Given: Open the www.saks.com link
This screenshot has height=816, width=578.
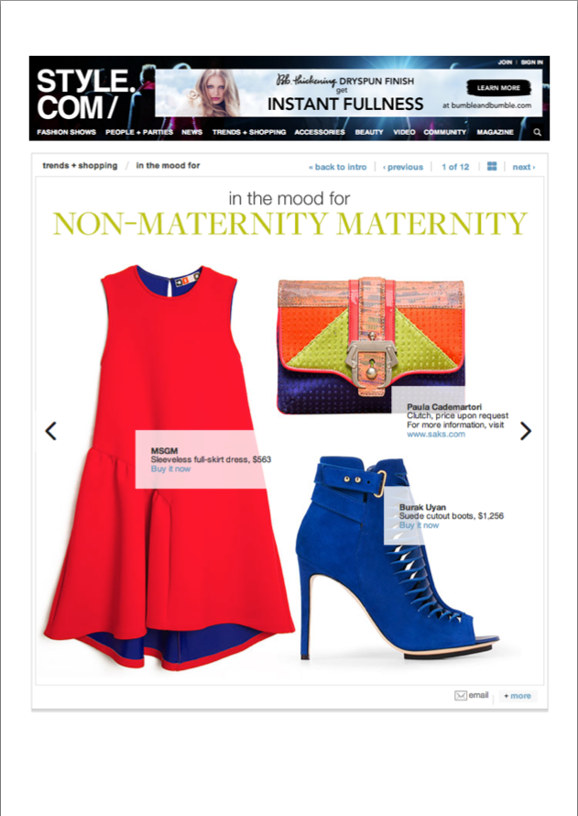Looking at the screenshot, I should [x=436, y=434].
